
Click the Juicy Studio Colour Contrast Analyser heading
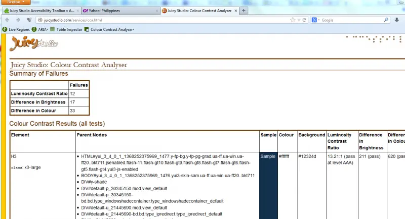click(x=69, y=65)
